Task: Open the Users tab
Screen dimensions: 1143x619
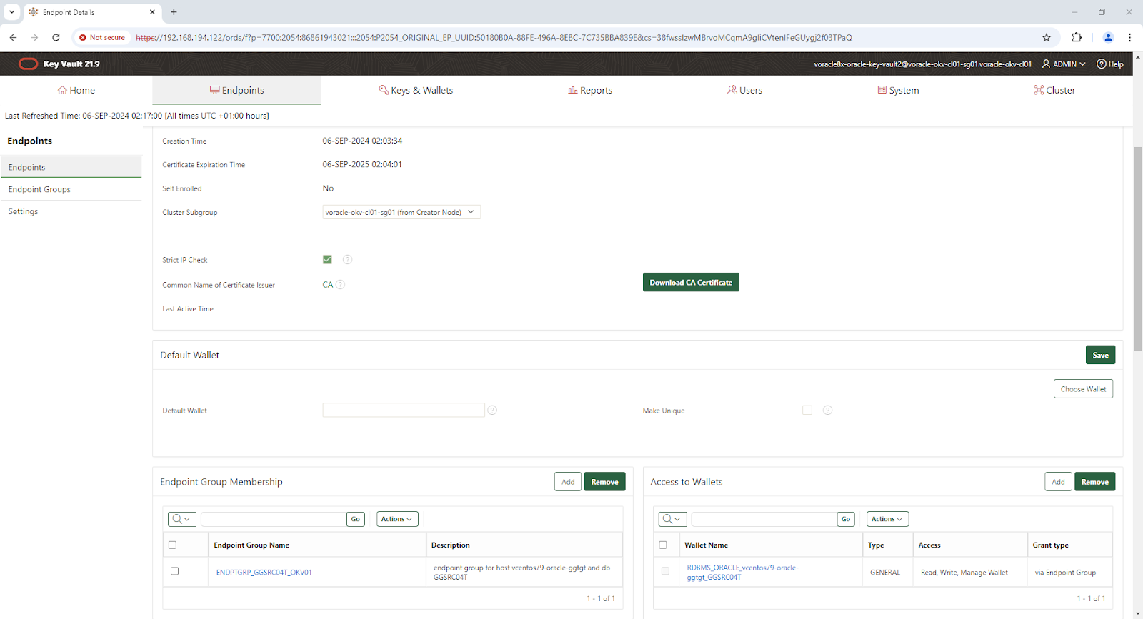Action: click(x=744, y=90)
